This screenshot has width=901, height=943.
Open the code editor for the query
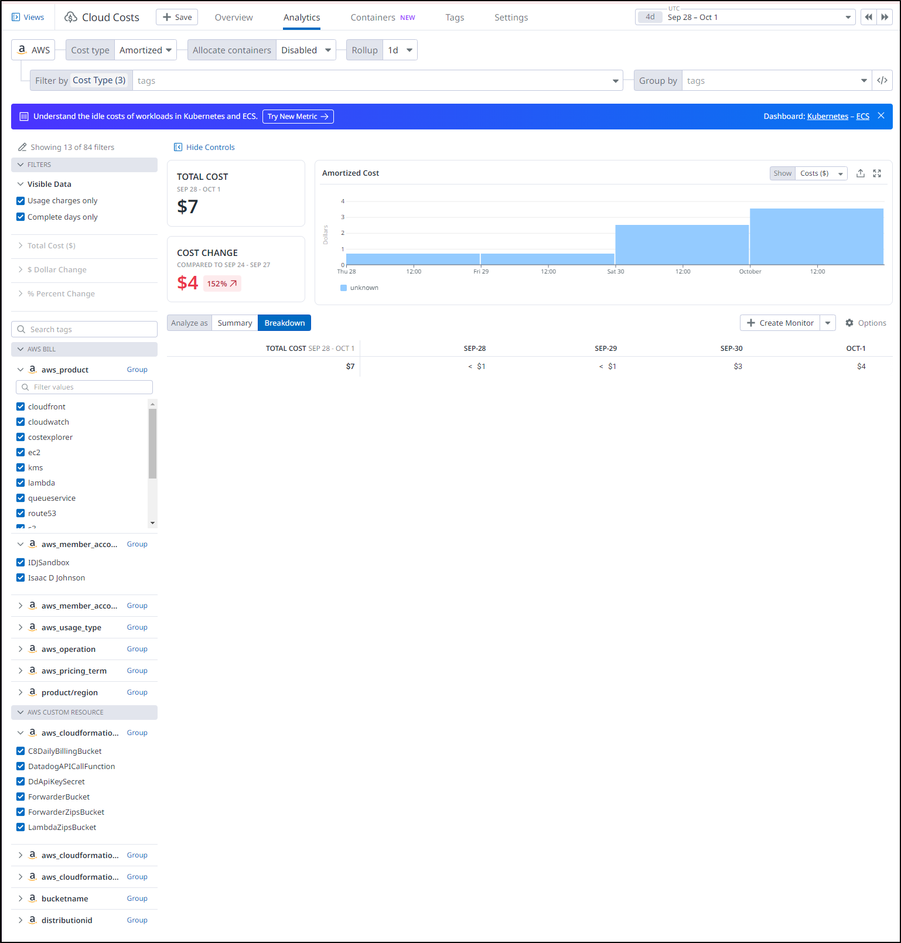(882, 80)
